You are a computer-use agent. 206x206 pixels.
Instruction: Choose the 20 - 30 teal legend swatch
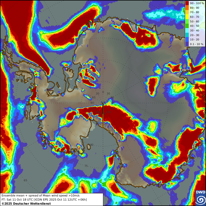tap(187, 35)
